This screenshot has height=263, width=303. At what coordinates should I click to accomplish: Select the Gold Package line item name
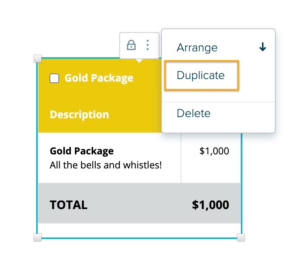(82, 151)
